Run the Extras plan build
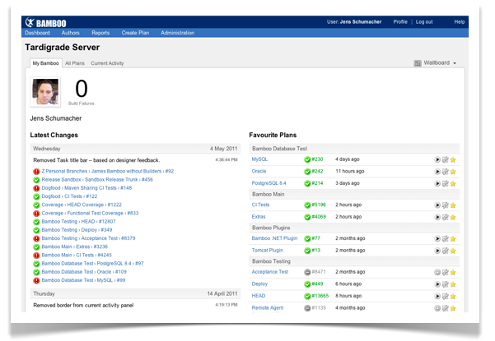This screenshot has height=341, width=495. pyautogui.click(x=437, y=217)
